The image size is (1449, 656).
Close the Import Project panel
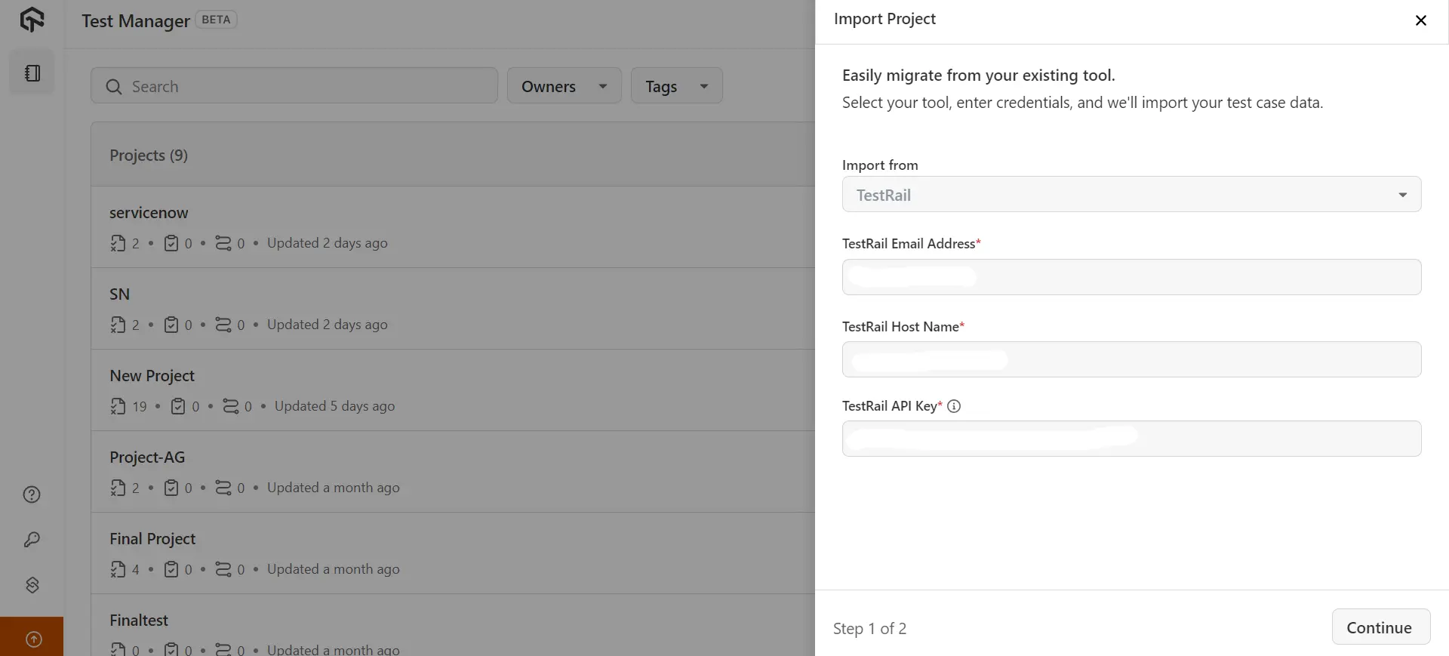[x=1420, y=20]
